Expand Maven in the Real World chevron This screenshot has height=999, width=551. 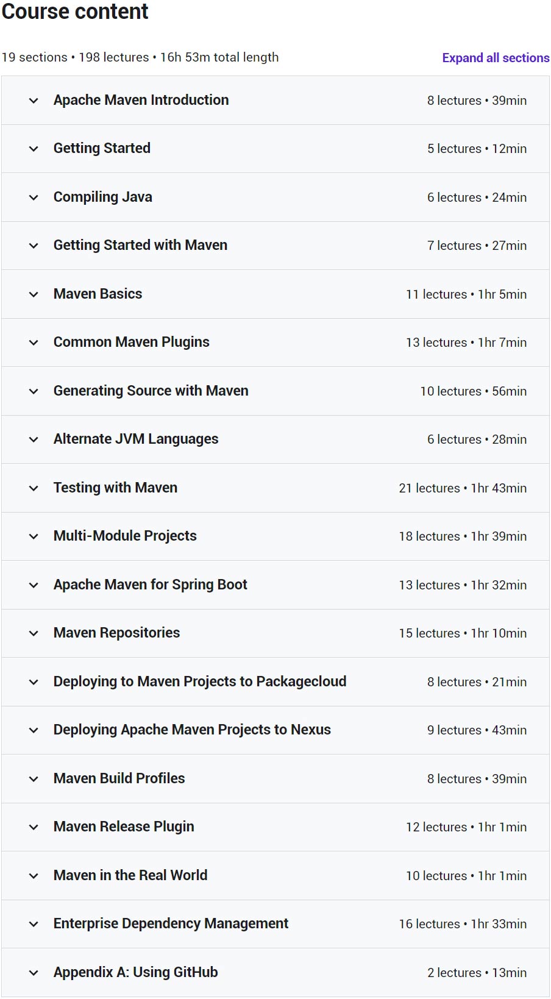pos(34,876)
